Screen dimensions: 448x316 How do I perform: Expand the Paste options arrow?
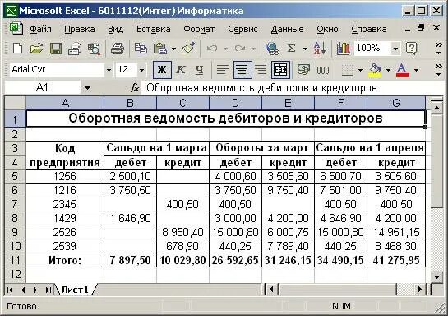coord(173,49)
